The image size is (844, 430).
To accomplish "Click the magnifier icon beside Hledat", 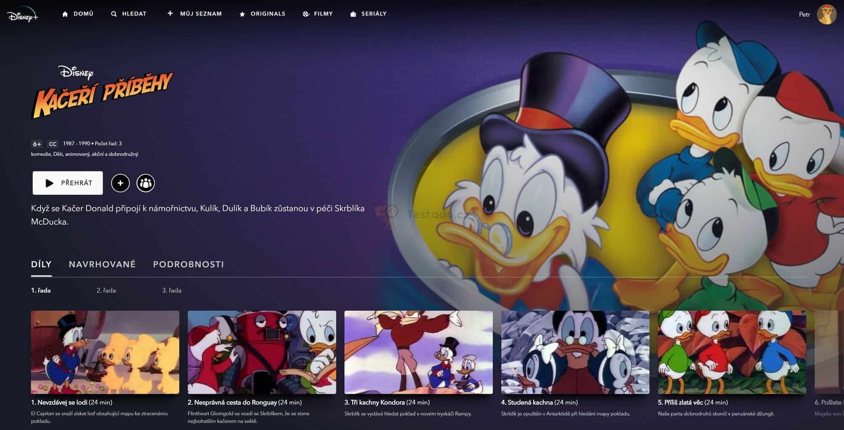I will point(114,14).
